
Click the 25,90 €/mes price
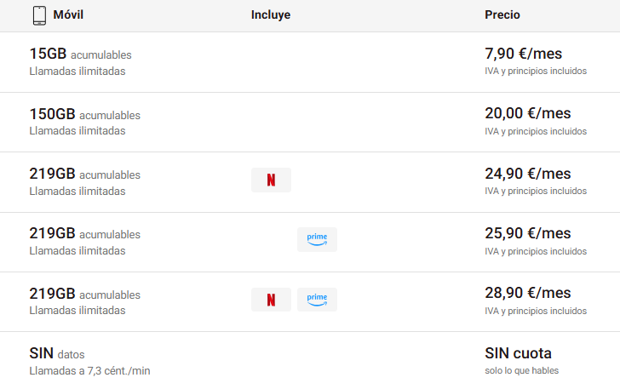(x=527, y=233)
